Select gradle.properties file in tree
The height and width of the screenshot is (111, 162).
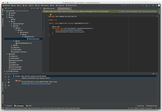[x=16, y=60]
